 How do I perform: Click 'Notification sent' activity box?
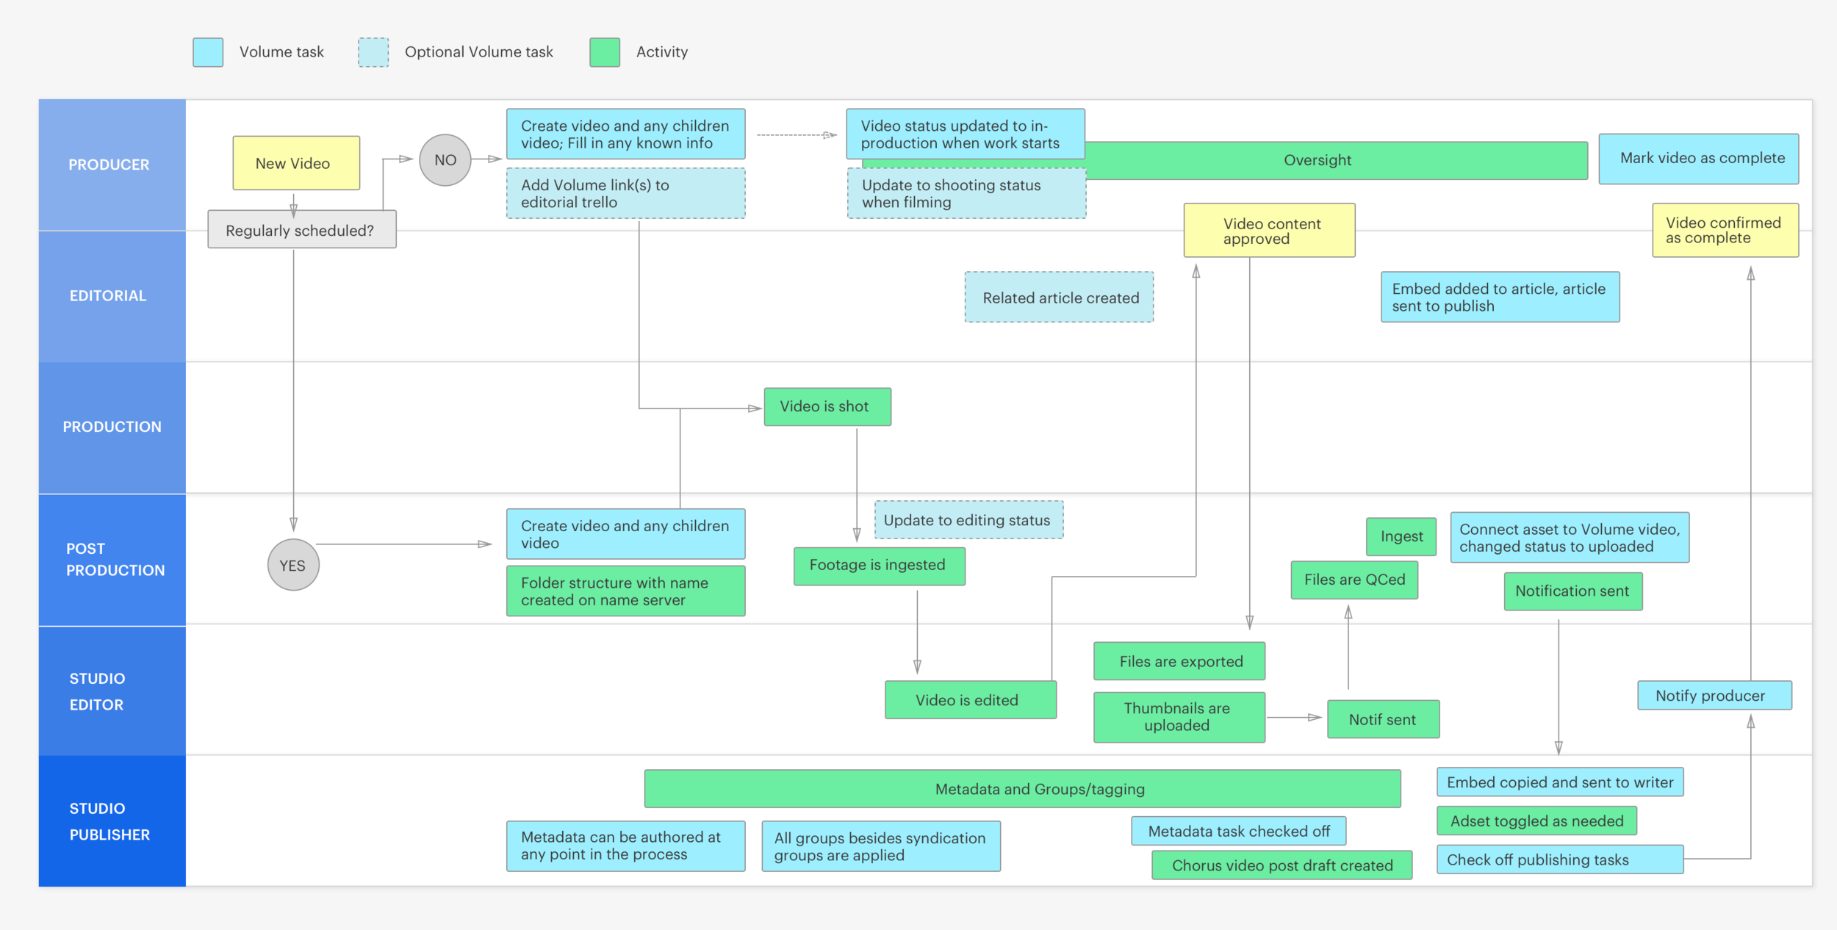pyautogui.click(x=1573, y=591)
